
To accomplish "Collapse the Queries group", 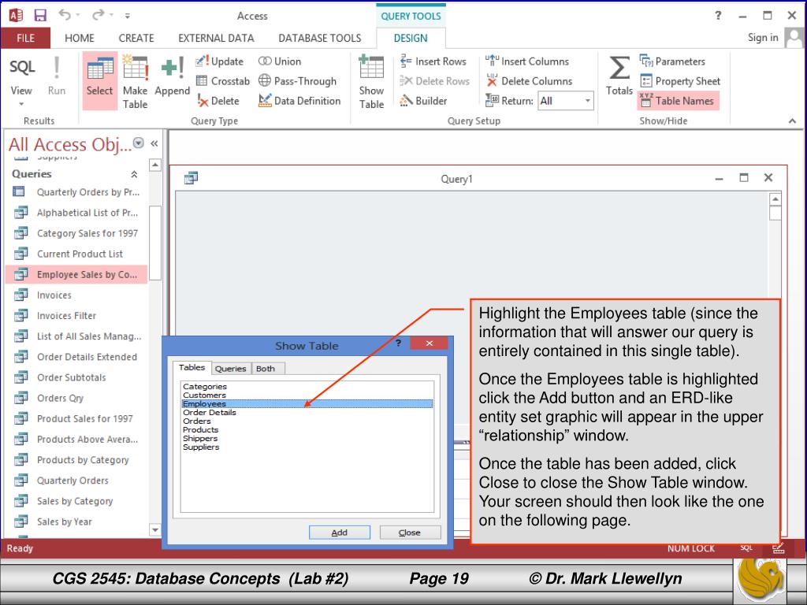I will click(x=134, y=174).
